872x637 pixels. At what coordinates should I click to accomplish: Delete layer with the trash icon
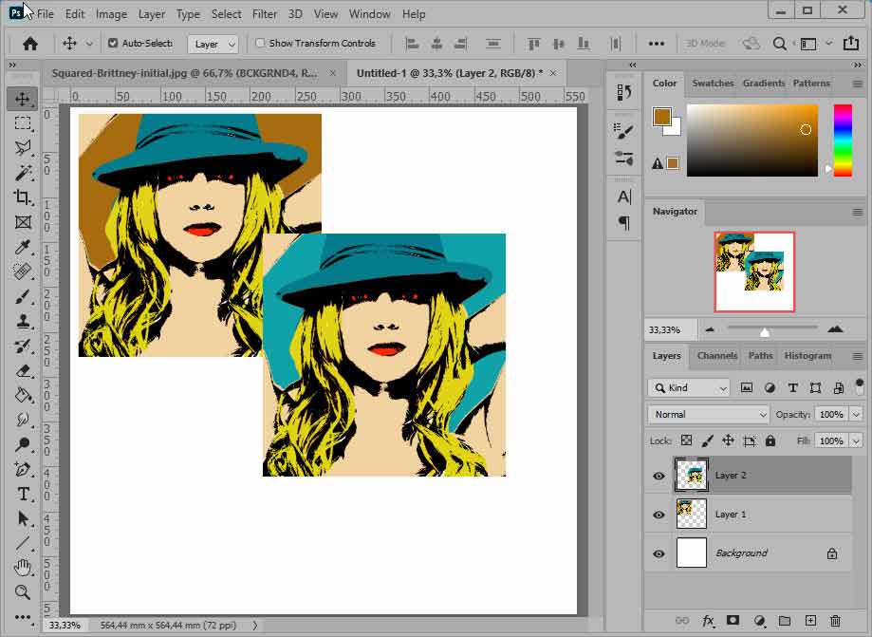click(x=835, y=620)
